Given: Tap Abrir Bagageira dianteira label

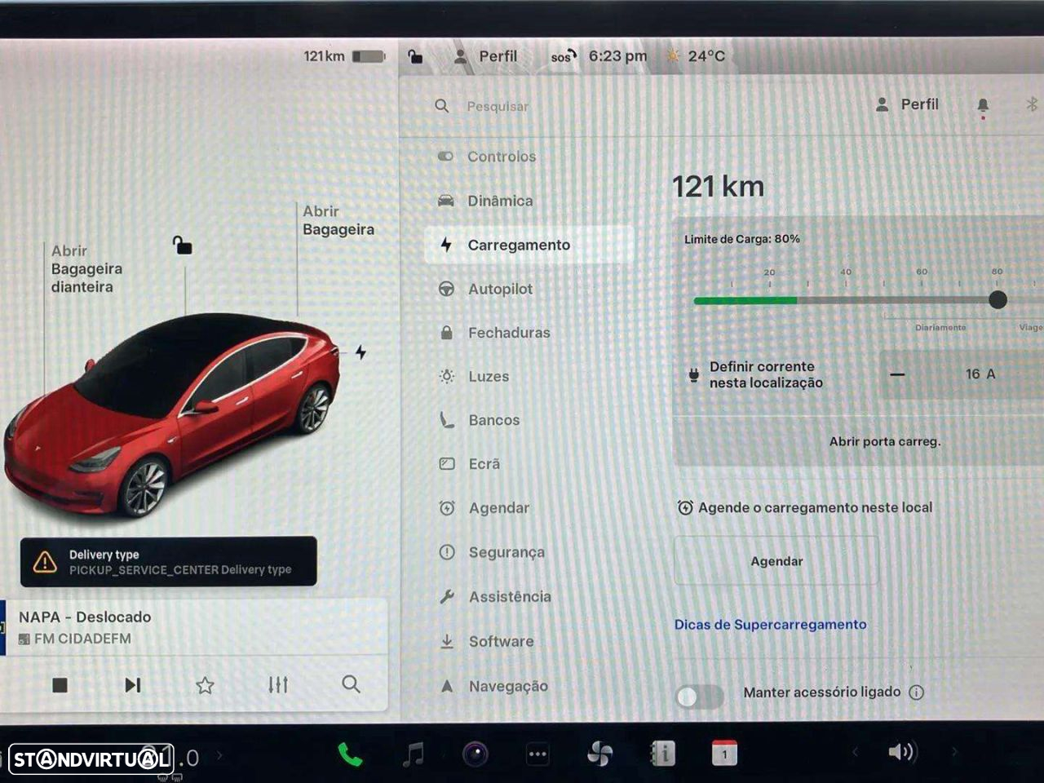Looking at the screenshot, I should [86, 269].
